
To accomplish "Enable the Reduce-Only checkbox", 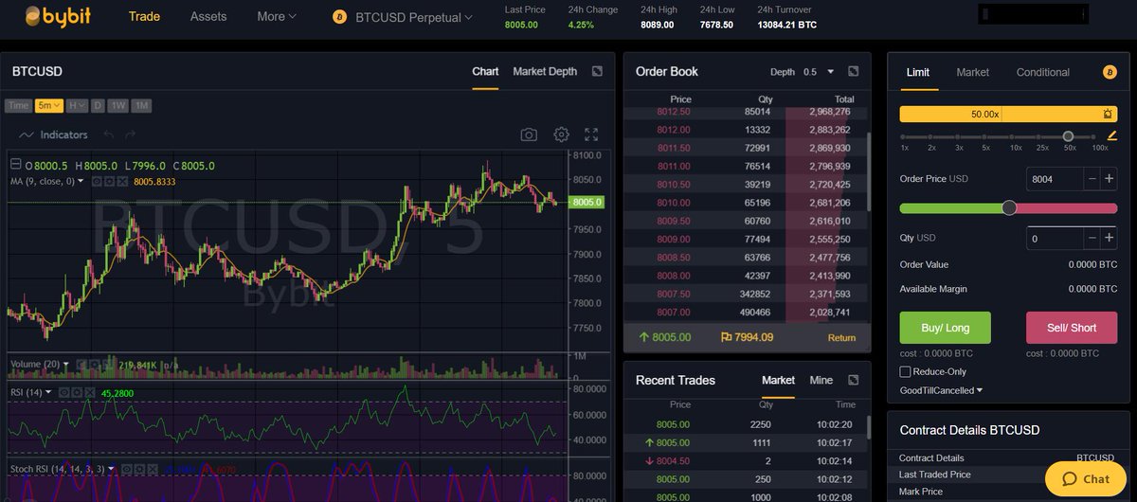I will point(905,372).
